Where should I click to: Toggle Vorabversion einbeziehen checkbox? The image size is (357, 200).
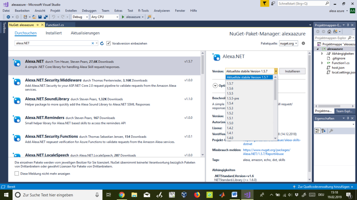coord(108,43)
